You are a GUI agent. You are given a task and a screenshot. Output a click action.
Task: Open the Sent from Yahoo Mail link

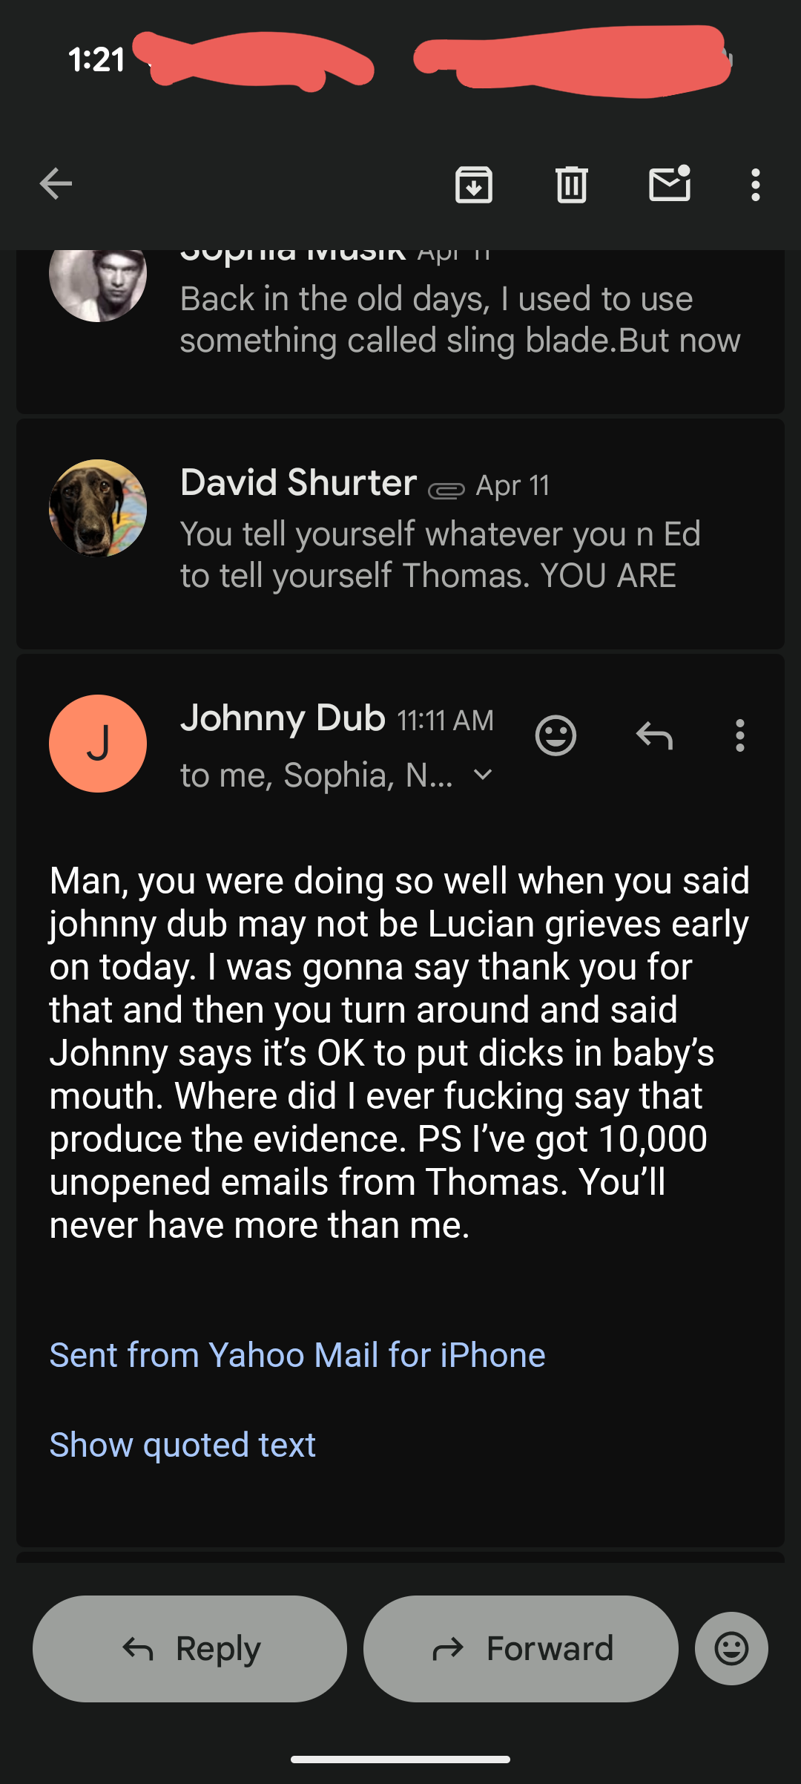click(297, 1354)
